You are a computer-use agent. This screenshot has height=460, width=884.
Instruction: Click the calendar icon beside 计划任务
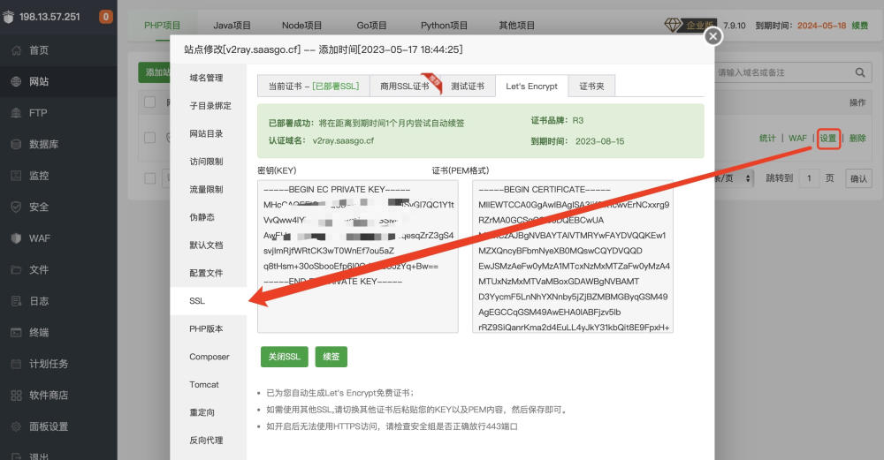click(x=16, y=364)
